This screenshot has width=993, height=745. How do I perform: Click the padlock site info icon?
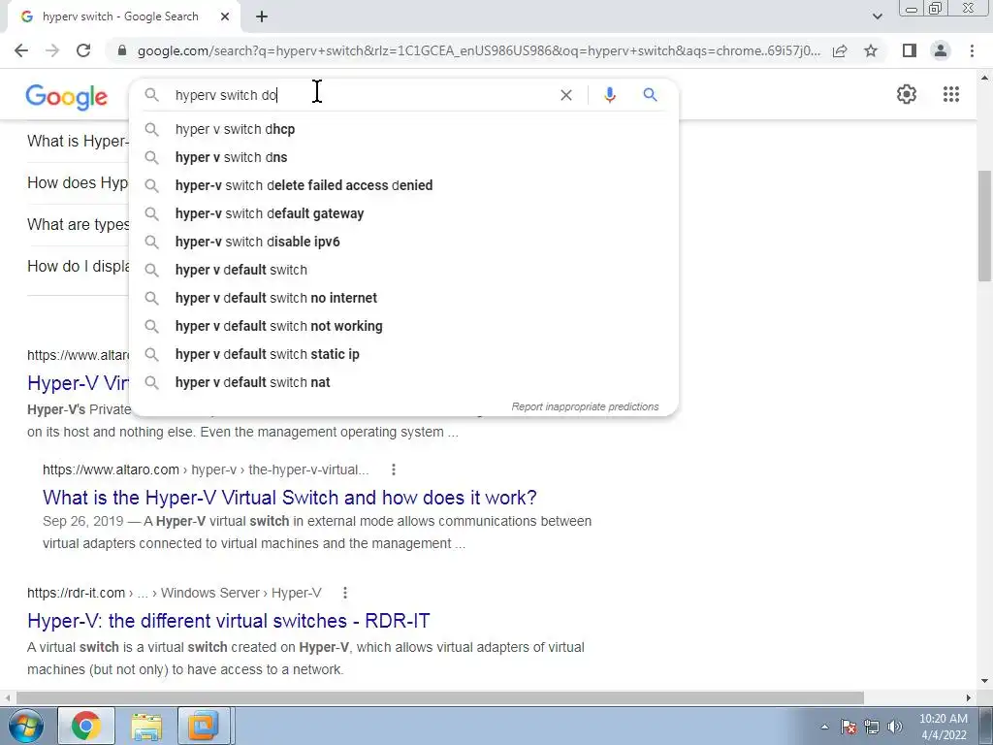(122, 50)
